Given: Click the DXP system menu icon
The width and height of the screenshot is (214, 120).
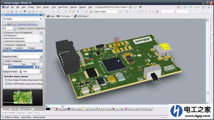Looking at the screenshot, I should [6, 7].
